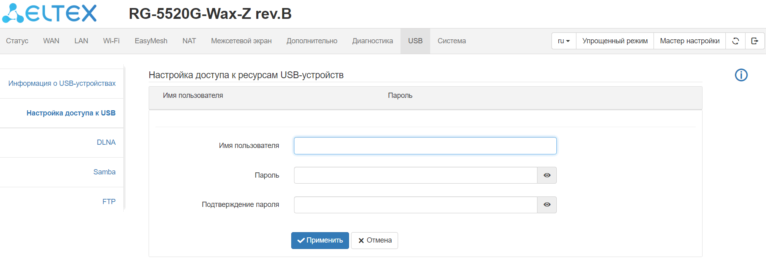Launch the Мастер настройки wizard
The image size is (766, 259).
(x=689, y=41)
